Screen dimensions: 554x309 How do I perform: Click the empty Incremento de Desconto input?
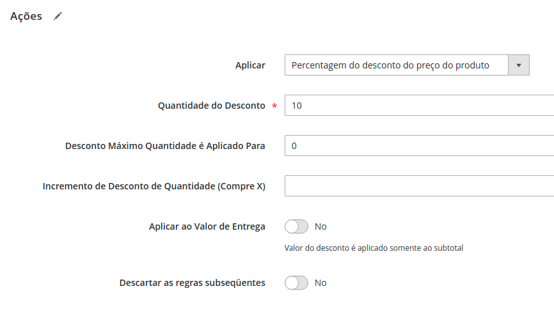pyautogui.click(x=420, y=186)
